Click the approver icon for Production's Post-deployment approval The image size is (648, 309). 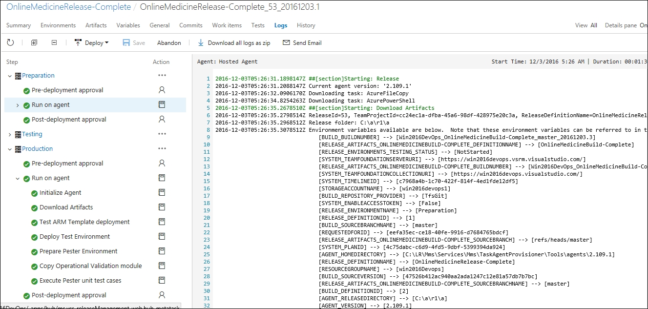pyautogui.click(x=162, y=295)
